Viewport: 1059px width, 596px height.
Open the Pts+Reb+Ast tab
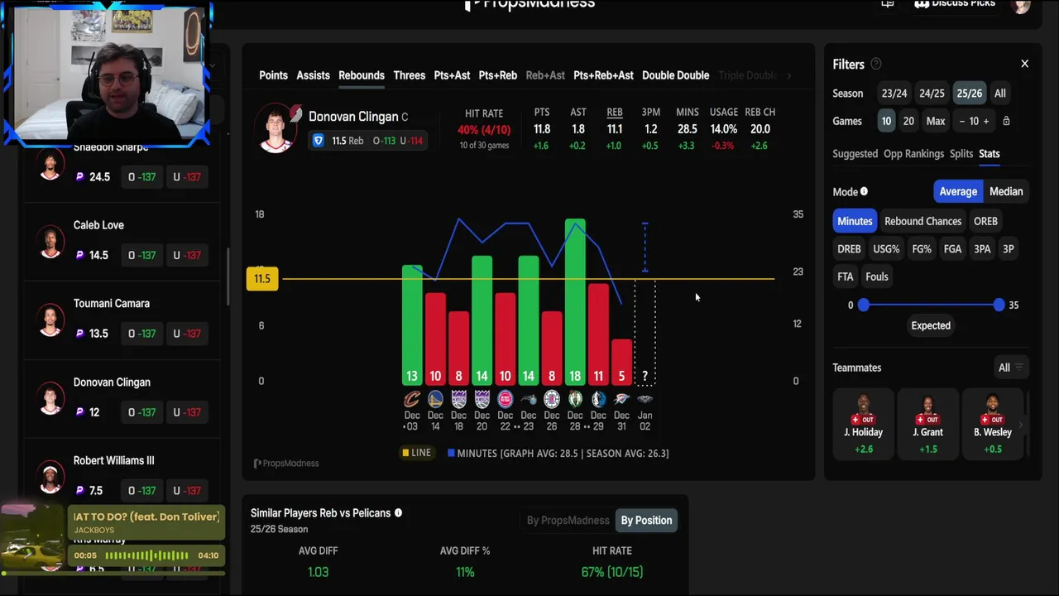coord(603,75)
